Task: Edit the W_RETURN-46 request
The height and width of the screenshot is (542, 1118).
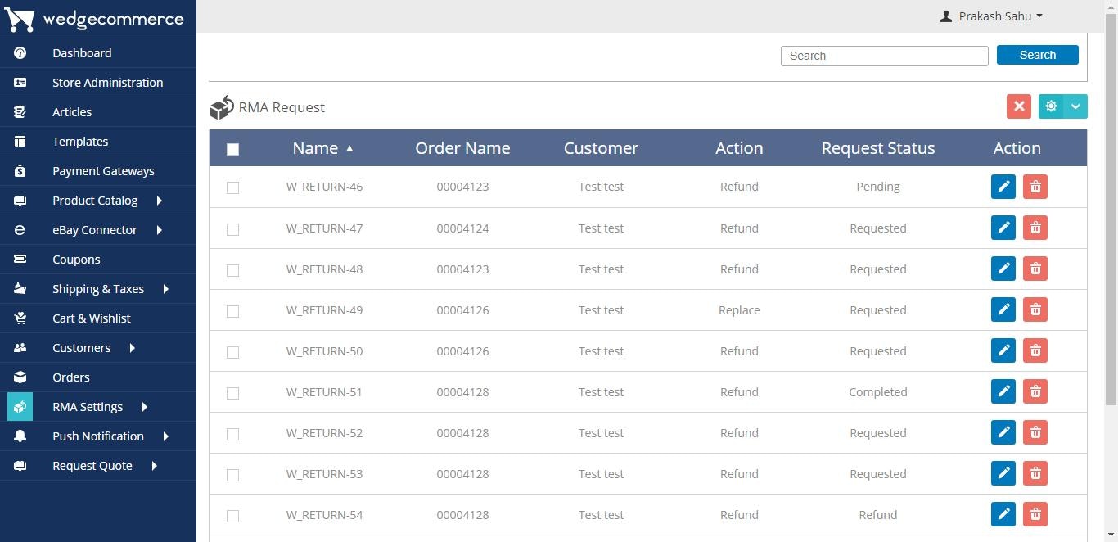Action: (1003, 187)
